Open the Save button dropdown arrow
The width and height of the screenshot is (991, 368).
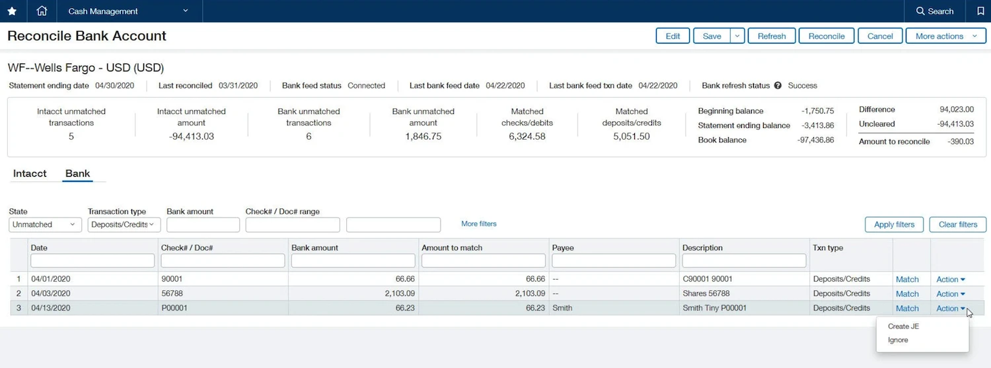(738, 36)
